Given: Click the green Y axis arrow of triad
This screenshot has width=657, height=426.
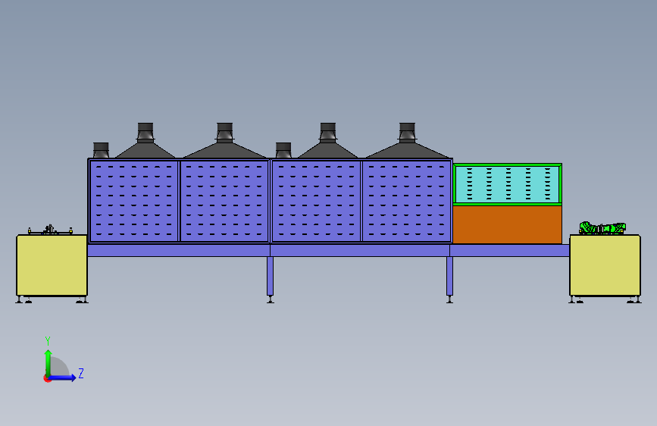Looking at the screenshot, I should tap(48, 362).
